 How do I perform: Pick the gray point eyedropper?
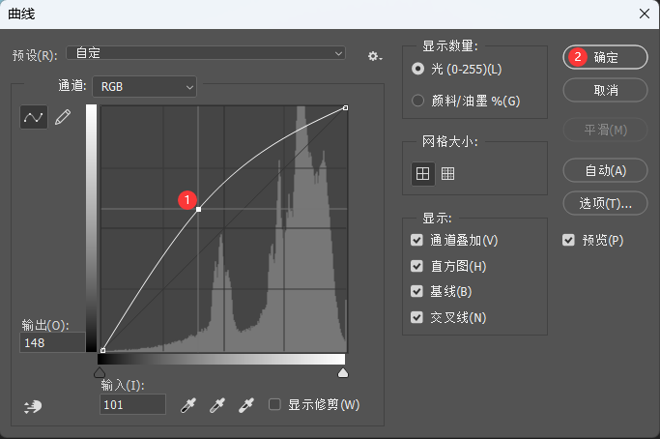[217, 405]
